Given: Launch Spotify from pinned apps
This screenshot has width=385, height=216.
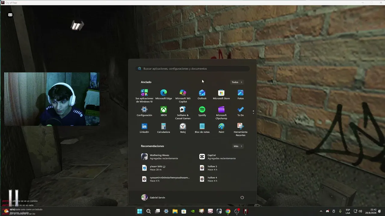Looking at the screenshot, I should click(x=202, y=112).
